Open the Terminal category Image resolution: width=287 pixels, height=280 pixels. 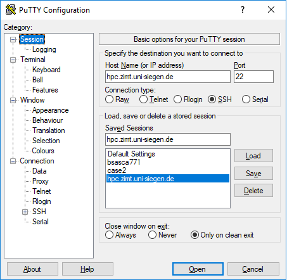33,60
